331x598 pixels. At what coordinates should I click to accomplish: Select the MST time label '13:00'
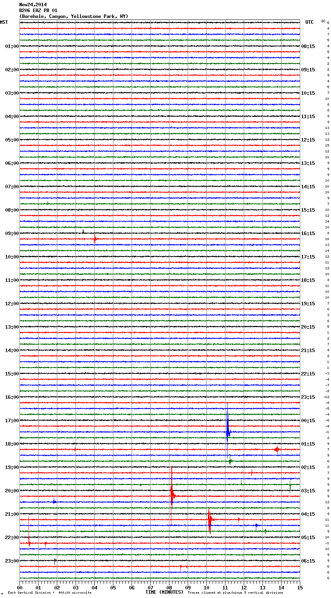(x=12, y=327)
